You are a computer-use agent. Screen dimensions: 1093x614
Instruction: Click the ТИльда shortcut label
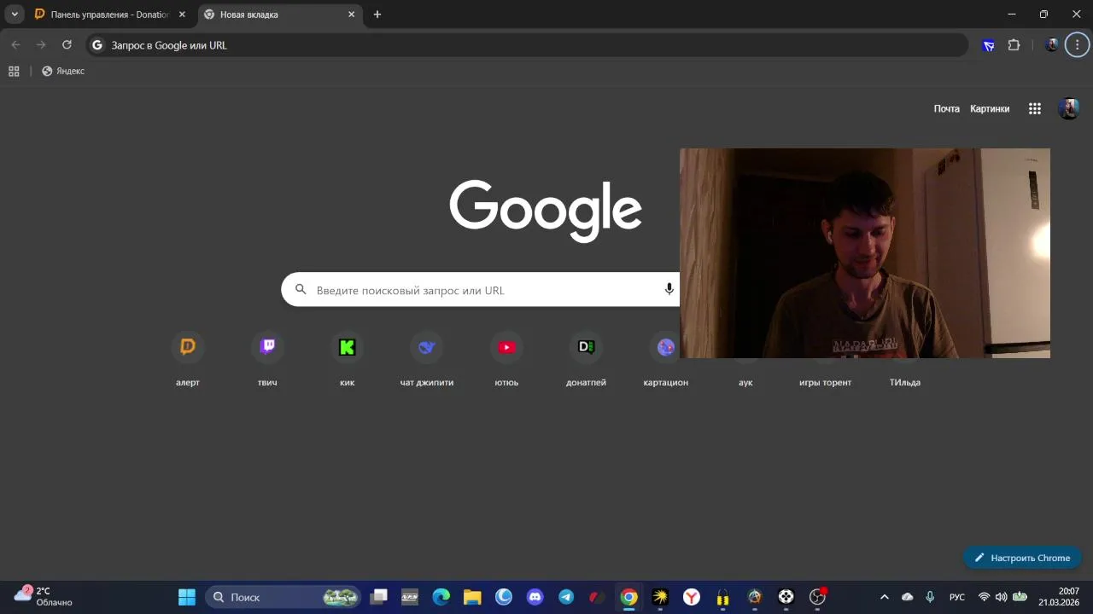(905, 382)
